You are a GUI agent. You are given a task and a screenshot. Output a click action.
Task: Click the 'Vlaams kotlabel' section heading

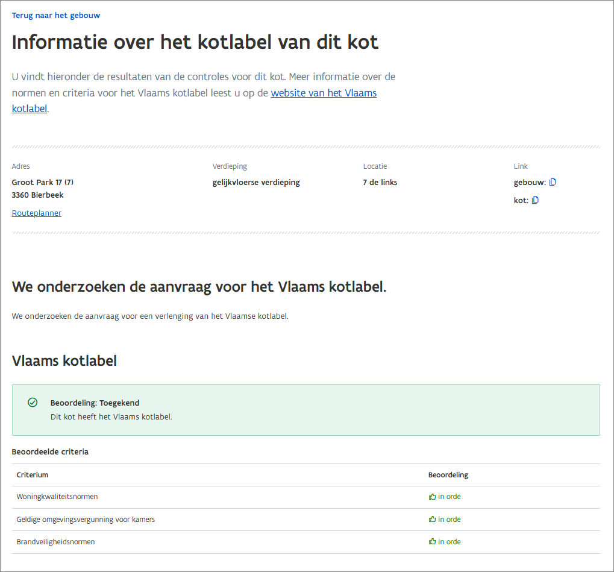64,361
